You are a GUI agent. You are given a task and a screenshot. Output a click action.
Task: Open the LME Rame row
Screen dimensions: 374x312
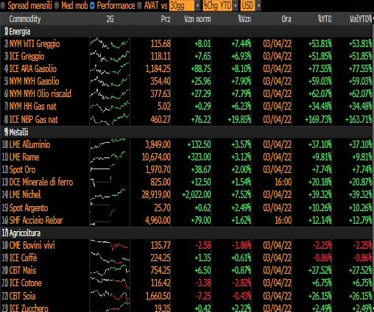coord(187,157)
